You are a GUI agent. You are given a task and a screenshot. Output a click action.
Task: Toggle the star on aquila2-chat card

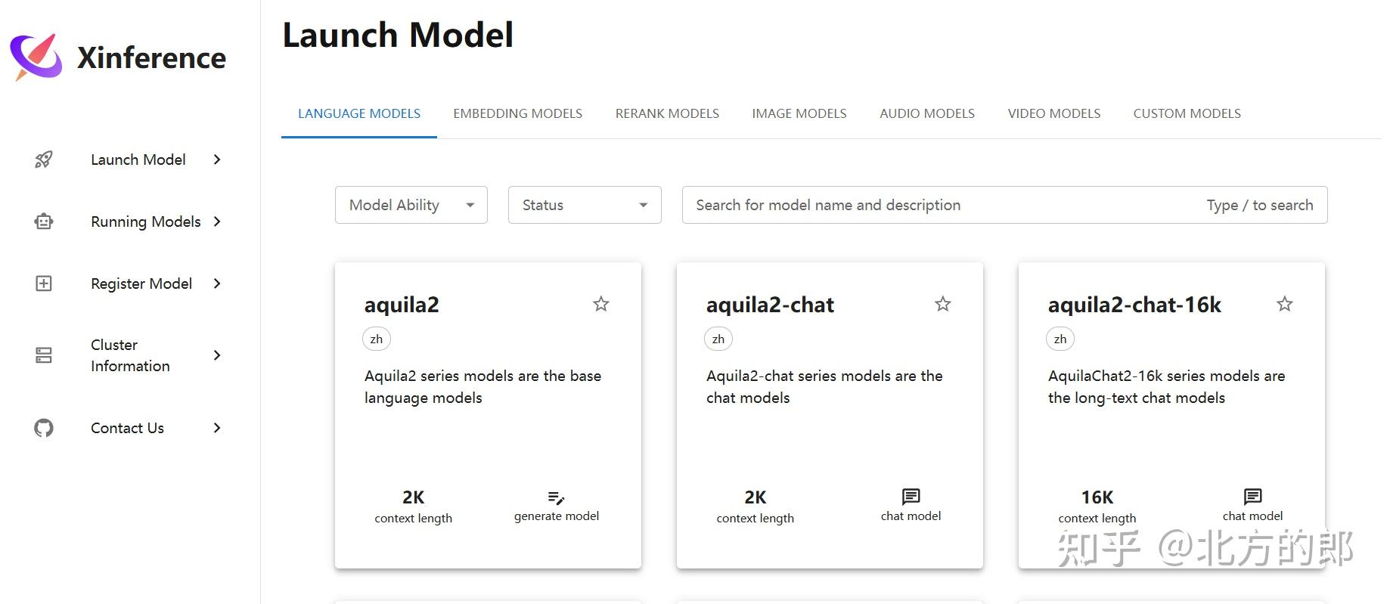942,304
